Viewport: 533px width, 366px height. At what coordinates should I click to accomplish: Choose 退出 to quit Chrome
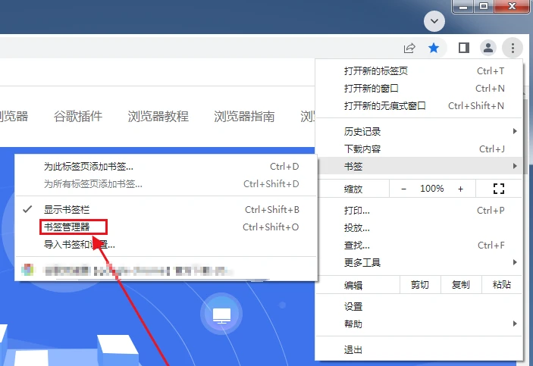click(x=419, y=349)
